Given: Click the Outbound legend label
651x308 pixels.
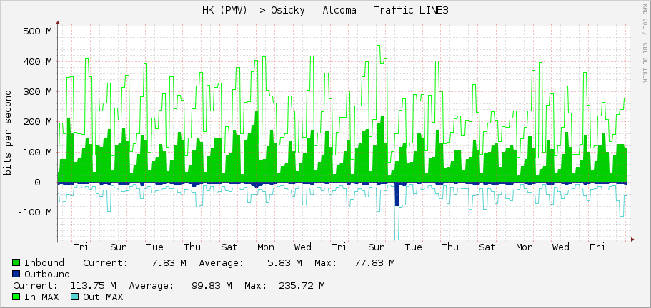Looking at the screenshot, I should (47, 274).
